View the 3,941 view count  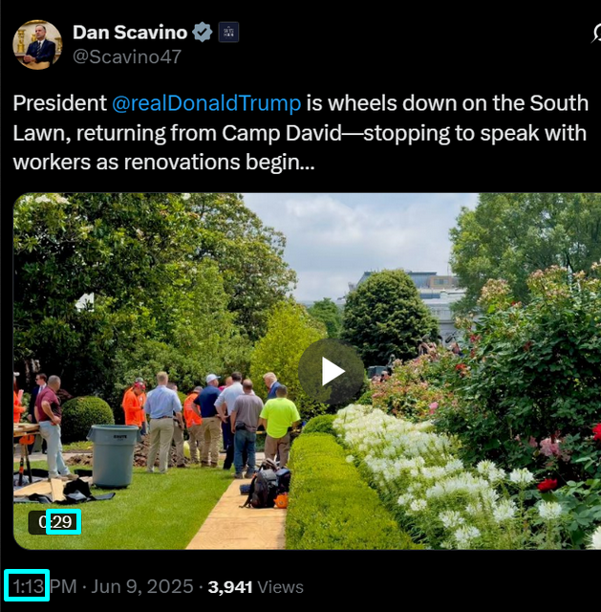click(230, 587)
